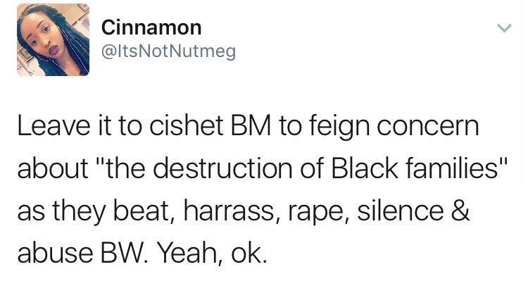Viewport: 528px width, 281px height.
Task: Select the word "silence" in the tweet
Action: tap(401, 211)
